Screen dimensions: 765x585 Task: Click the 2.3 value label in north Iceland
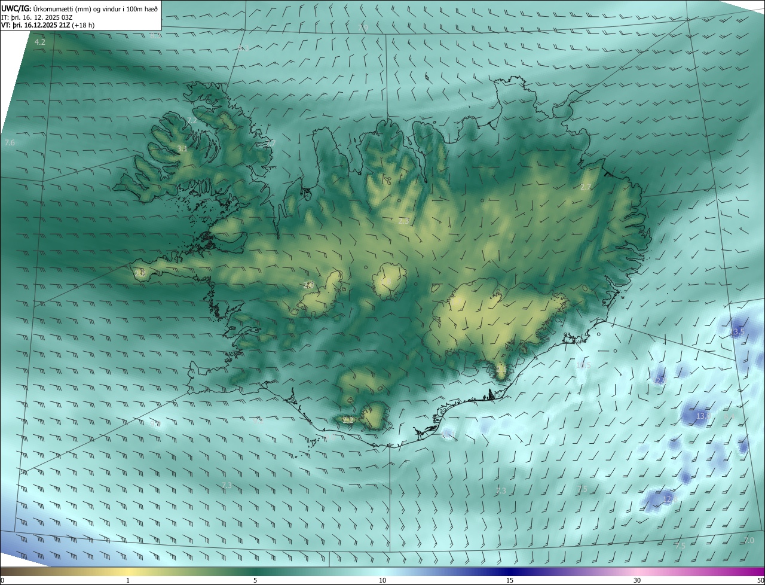[403, 221]
